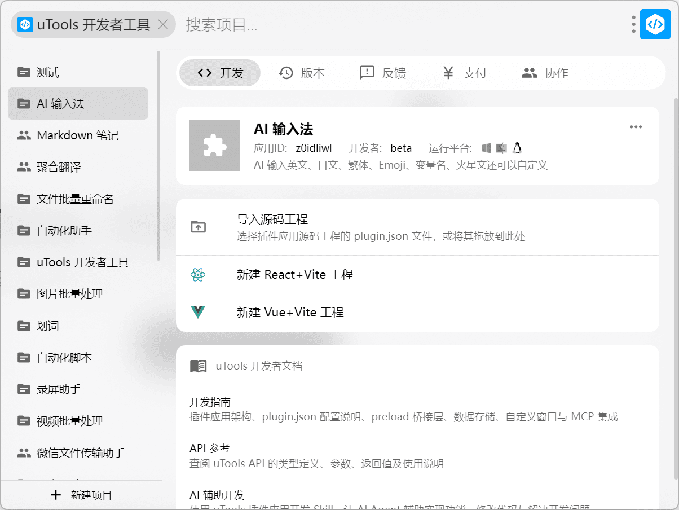Click the AI 输入法 description text line

400,165
